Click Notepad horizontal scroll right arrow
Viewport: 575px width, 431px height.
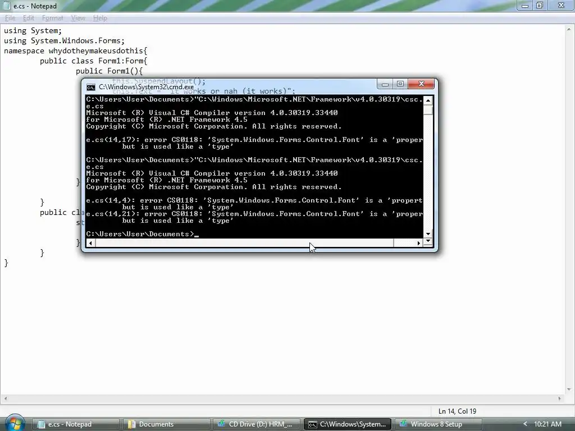click(x=560, y=398)
